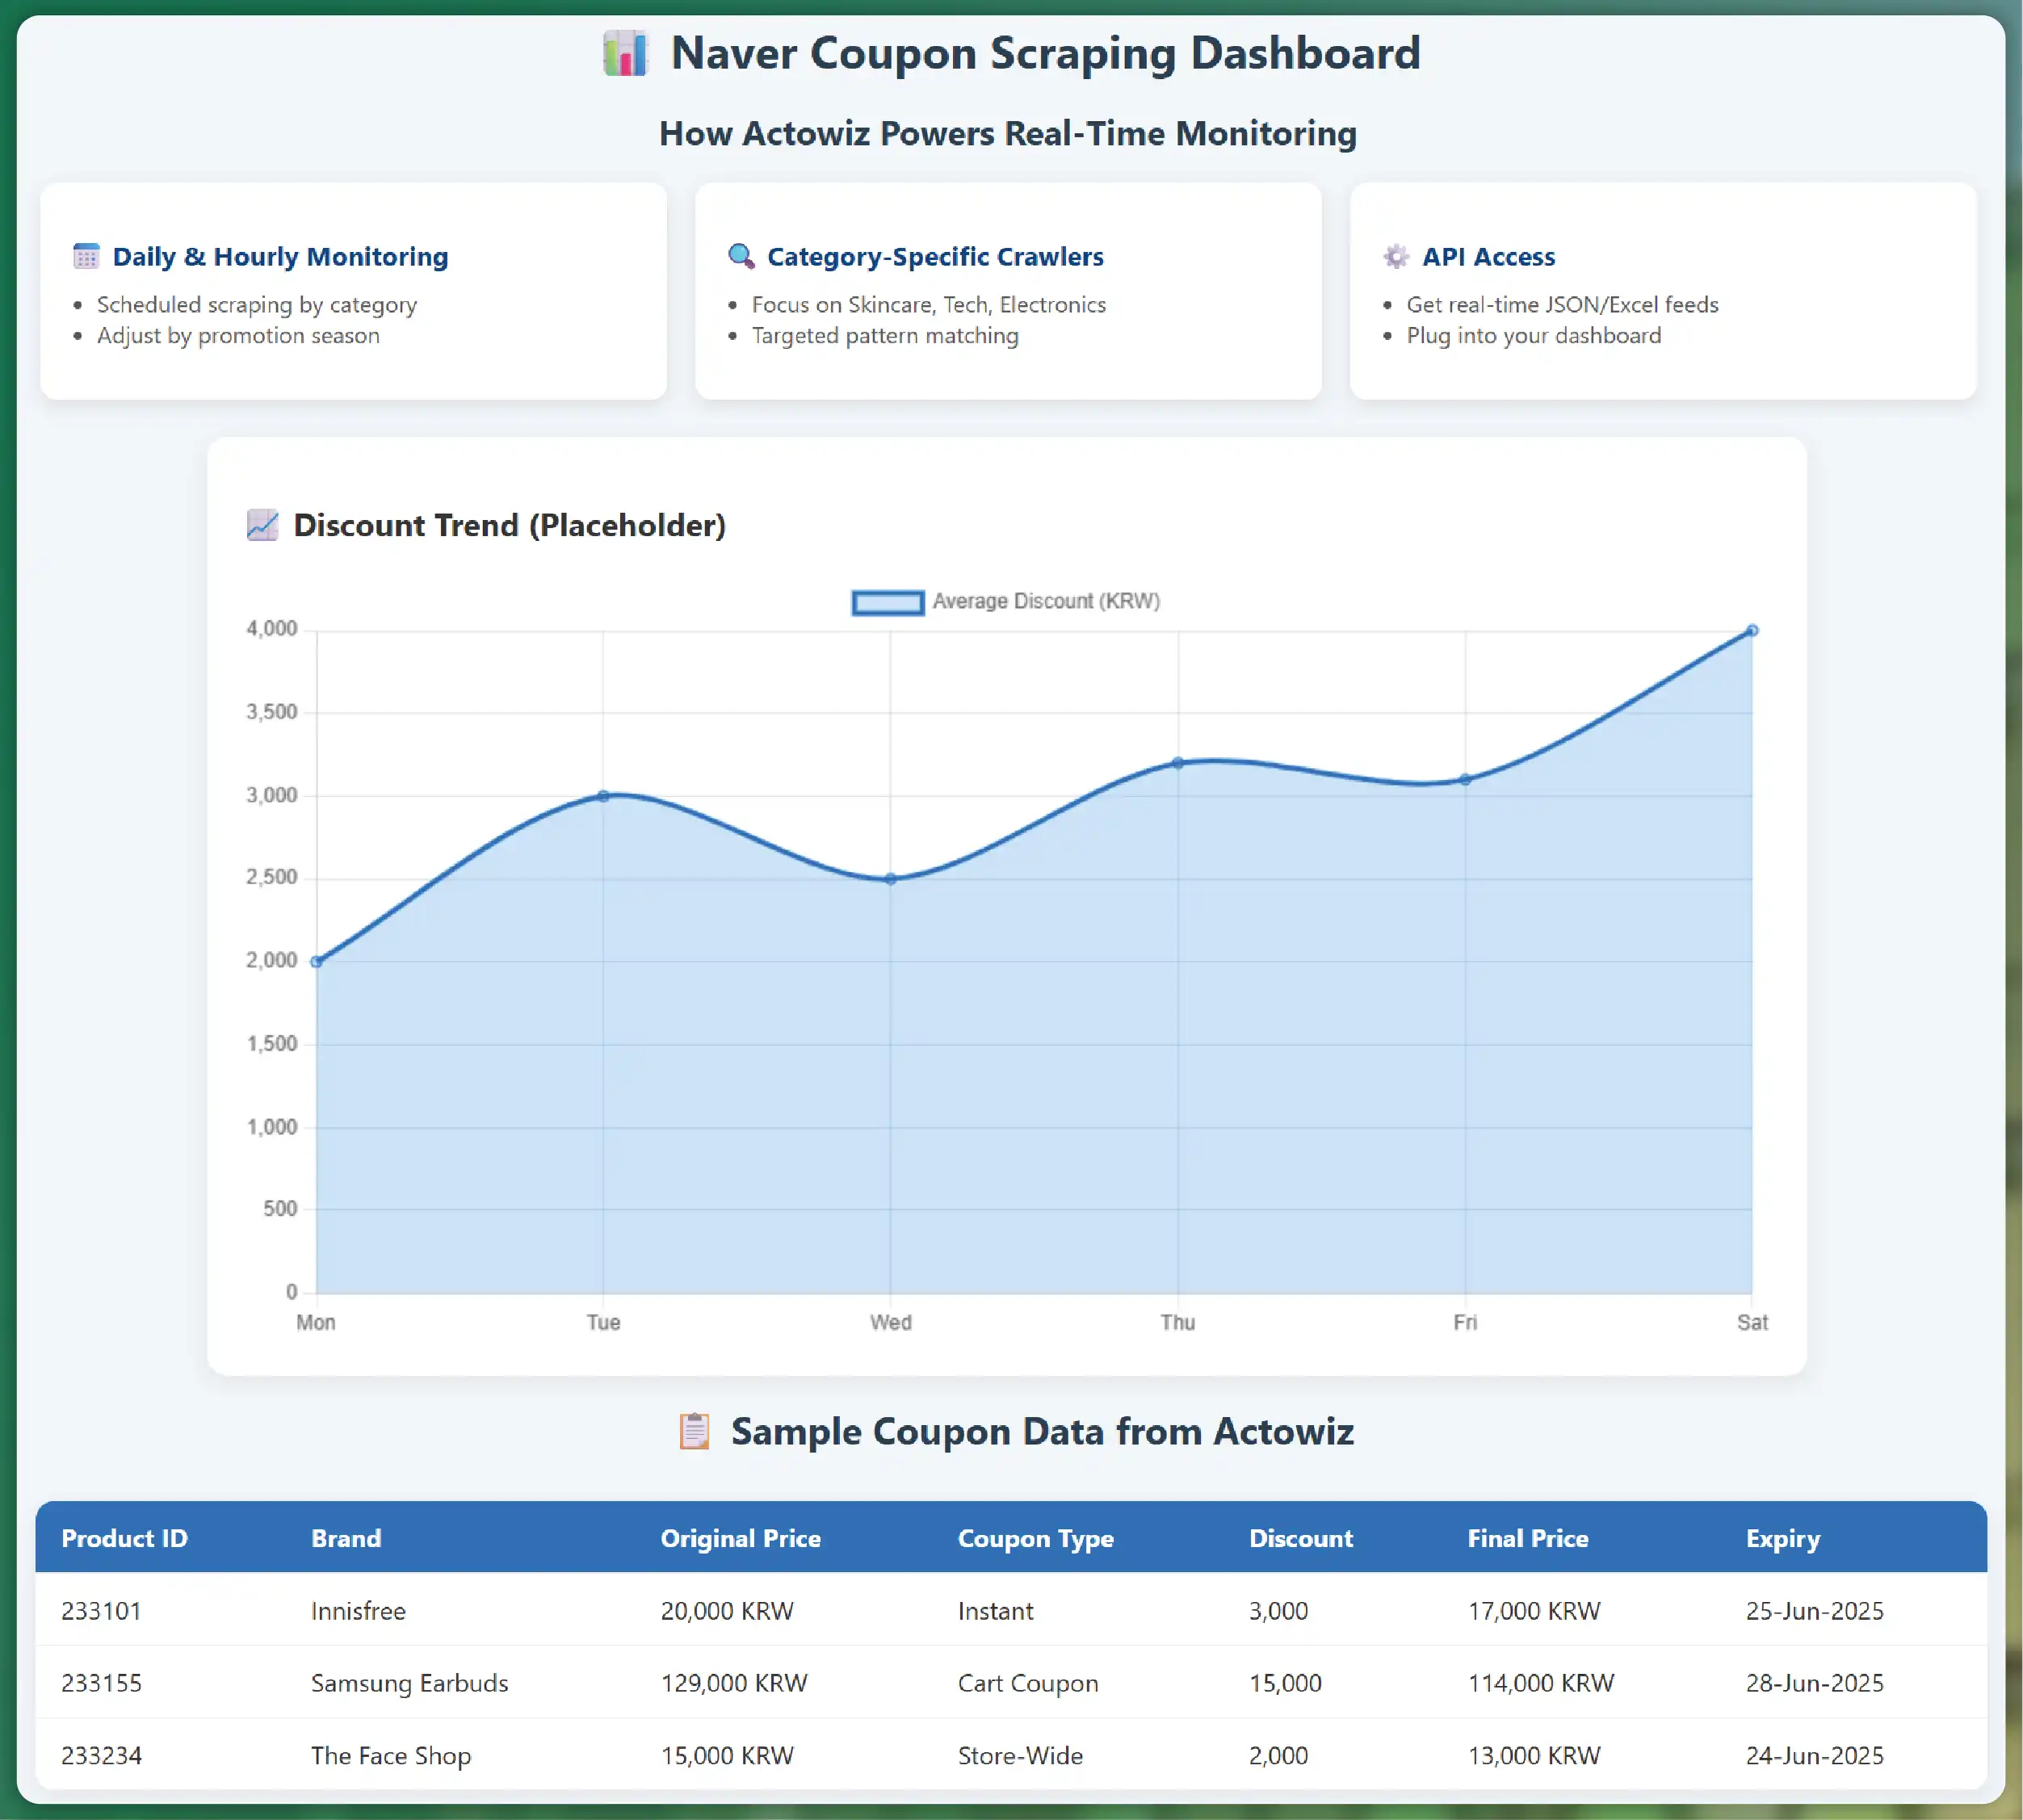Image resolution: width=2023 pixels, height=1820 pixels.
Task: Click the Coupon Type column header
Action: 1035,1538
